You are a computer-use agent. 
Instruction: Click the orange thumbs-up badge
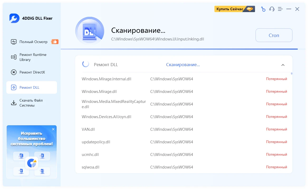pyautogui.click(x=55, y=42)
